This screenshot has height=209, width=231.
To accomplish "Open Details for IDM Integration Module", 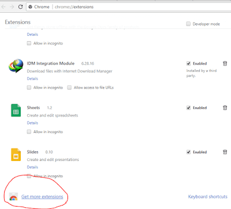I will coord(32,79).
